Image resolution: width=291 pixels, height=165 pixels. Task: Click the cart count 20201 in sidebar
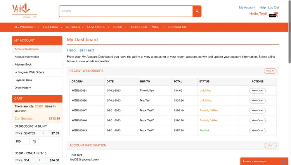39,106
